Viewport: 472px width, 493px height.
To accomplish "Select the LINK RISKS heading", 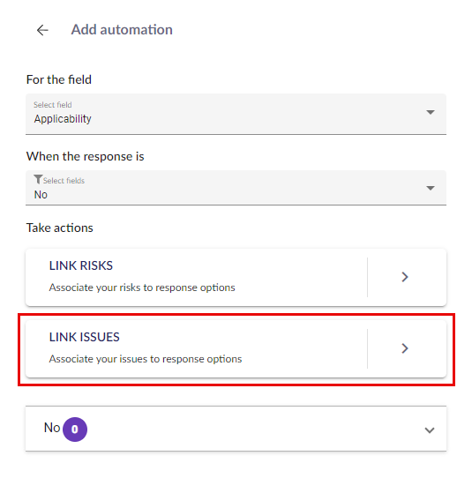I will 81,265.
